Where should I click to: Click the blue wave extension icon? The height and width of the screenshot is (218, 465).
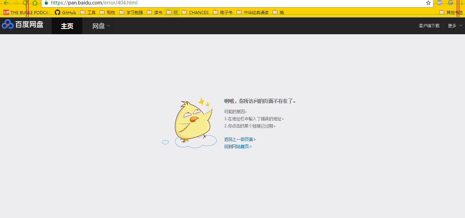pos(451,3)
